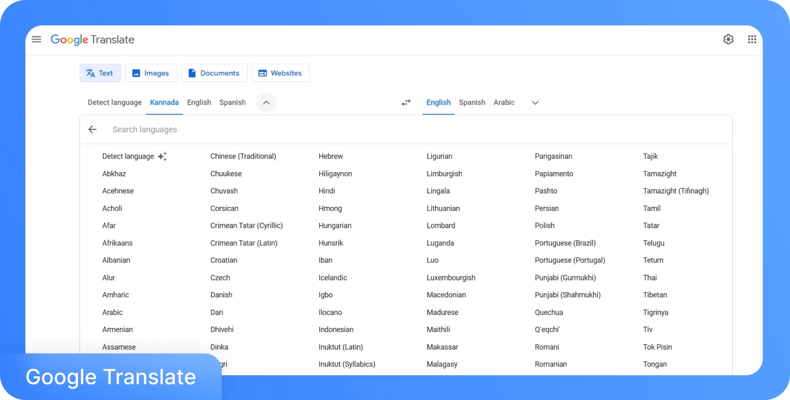This screenshot has height=400, width=790.
Task: Swap source and target languages
Action: (406, 103)
